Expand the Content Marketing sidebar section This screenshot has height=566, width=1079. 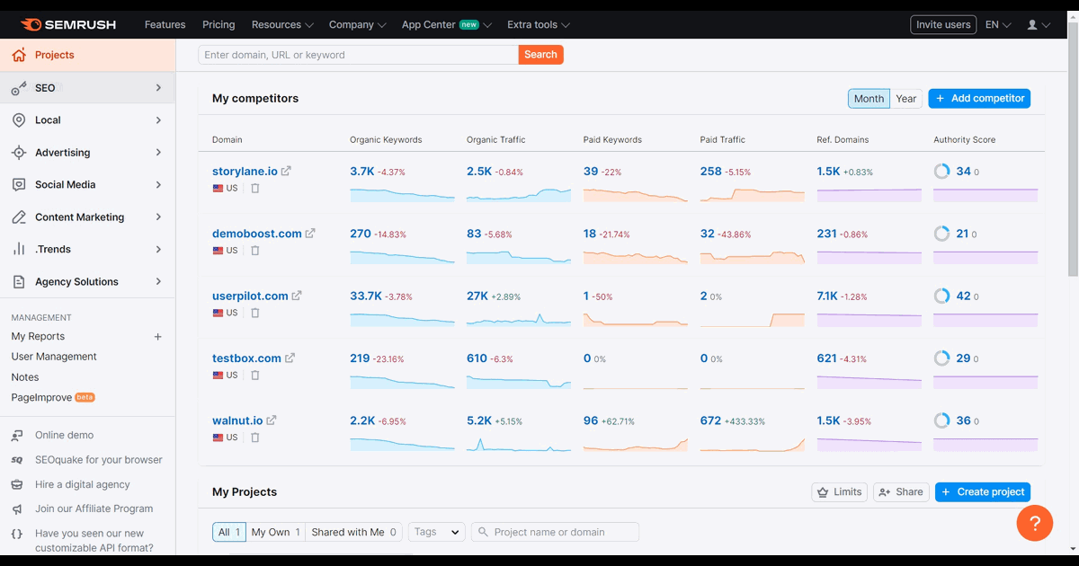(158, 217)
